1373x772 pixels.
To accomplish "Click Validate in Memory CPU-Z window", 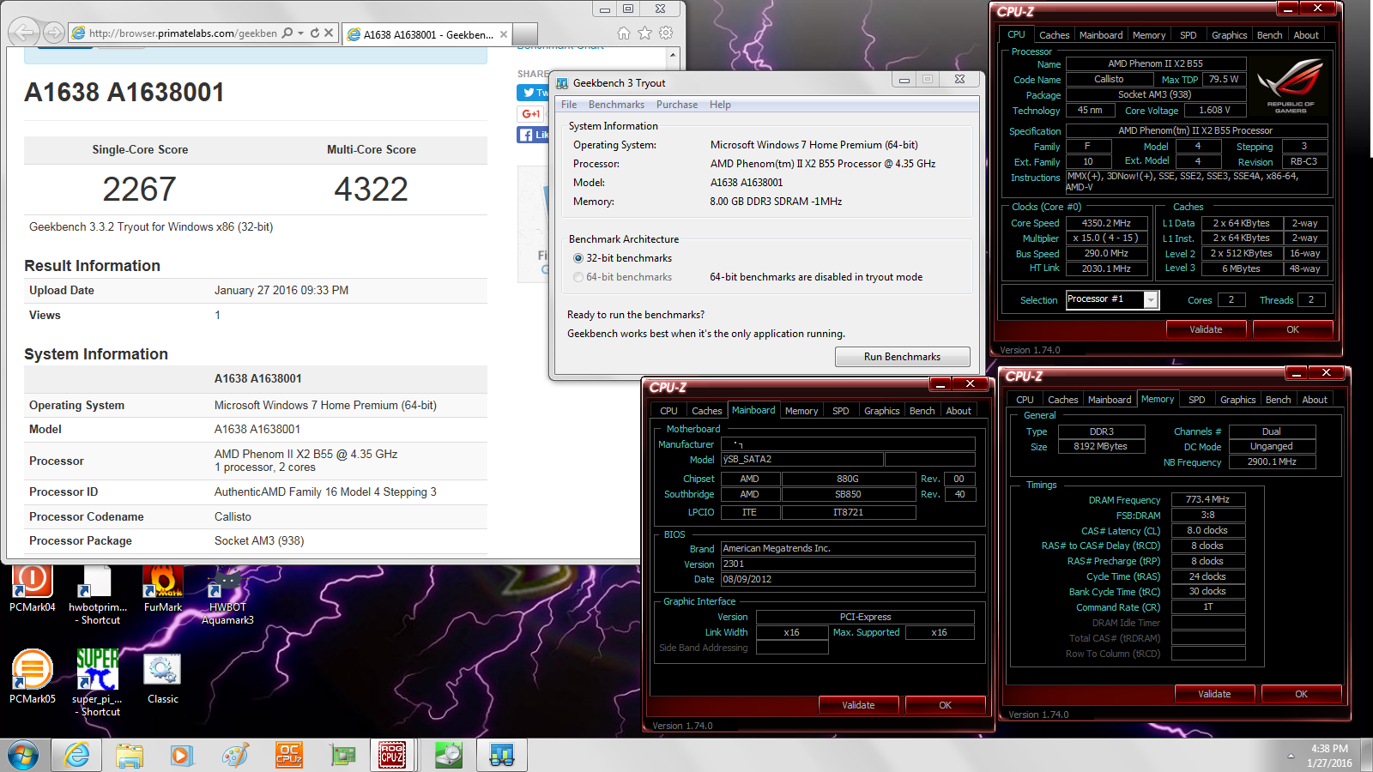I will click(x=1214, y=694).
